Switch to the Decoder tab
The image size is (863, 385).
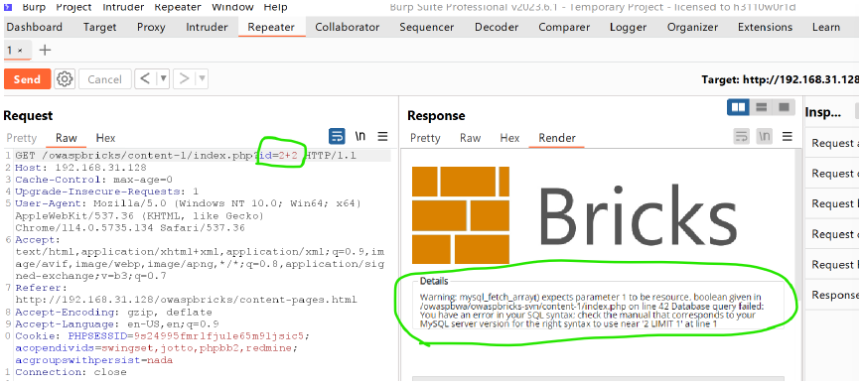pyautogui.click(x=497, y=27)
